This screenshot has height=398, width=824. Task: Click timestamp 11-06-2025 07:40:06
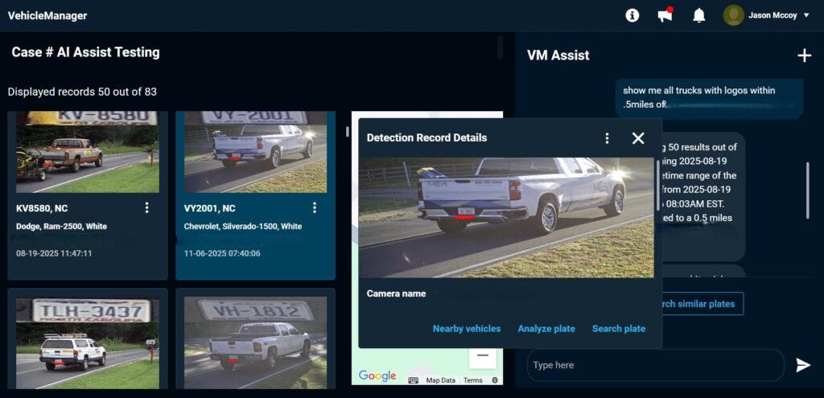pos(222,253)
